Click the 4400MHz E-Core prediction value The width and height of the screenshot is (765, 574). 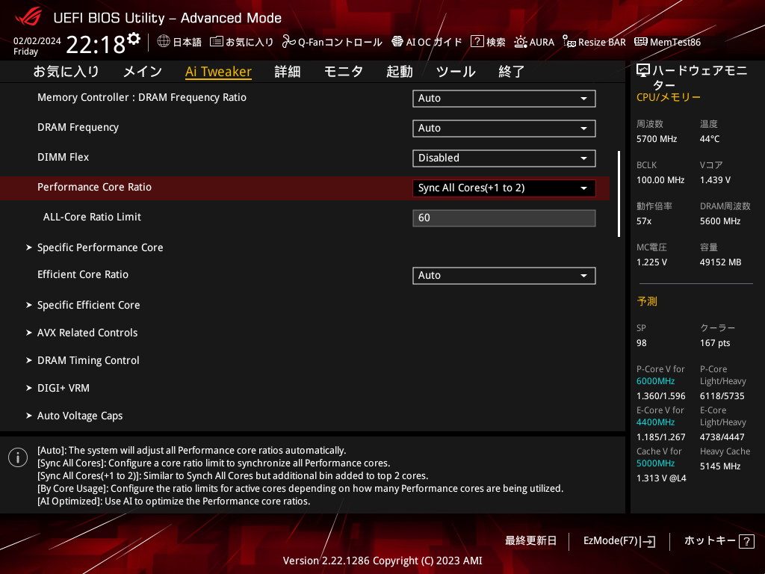coord(655,422)
